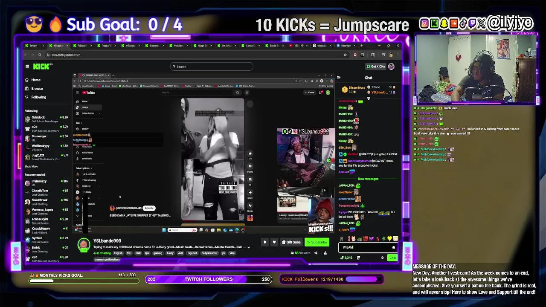Open the Kick user profile avatar

(x=391, y=67)
